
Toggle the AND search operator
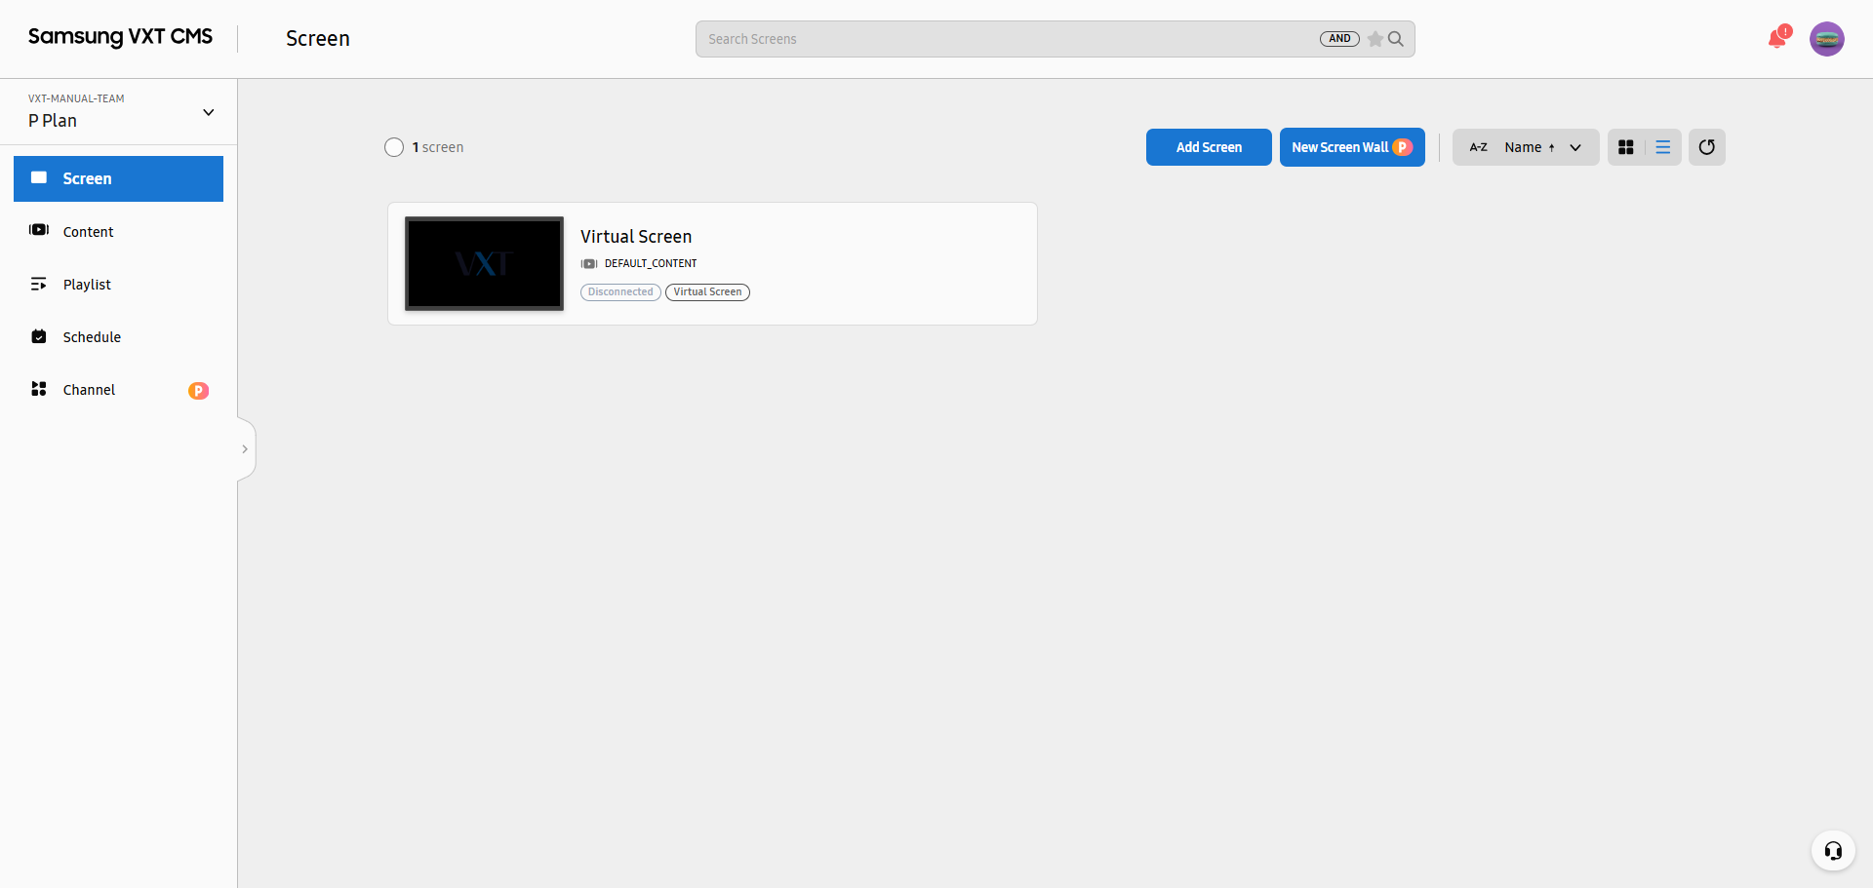pyautogui.click(x=1339, y=39)
